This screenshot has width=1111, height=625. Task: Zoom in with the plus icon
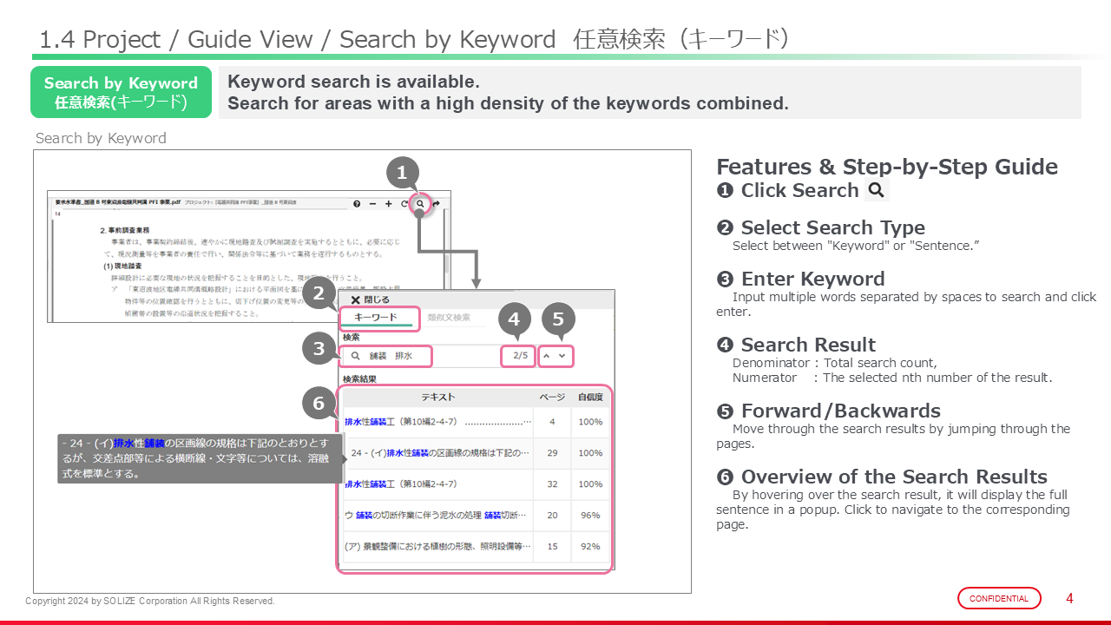pyautogui.click(x=388, y=204)
